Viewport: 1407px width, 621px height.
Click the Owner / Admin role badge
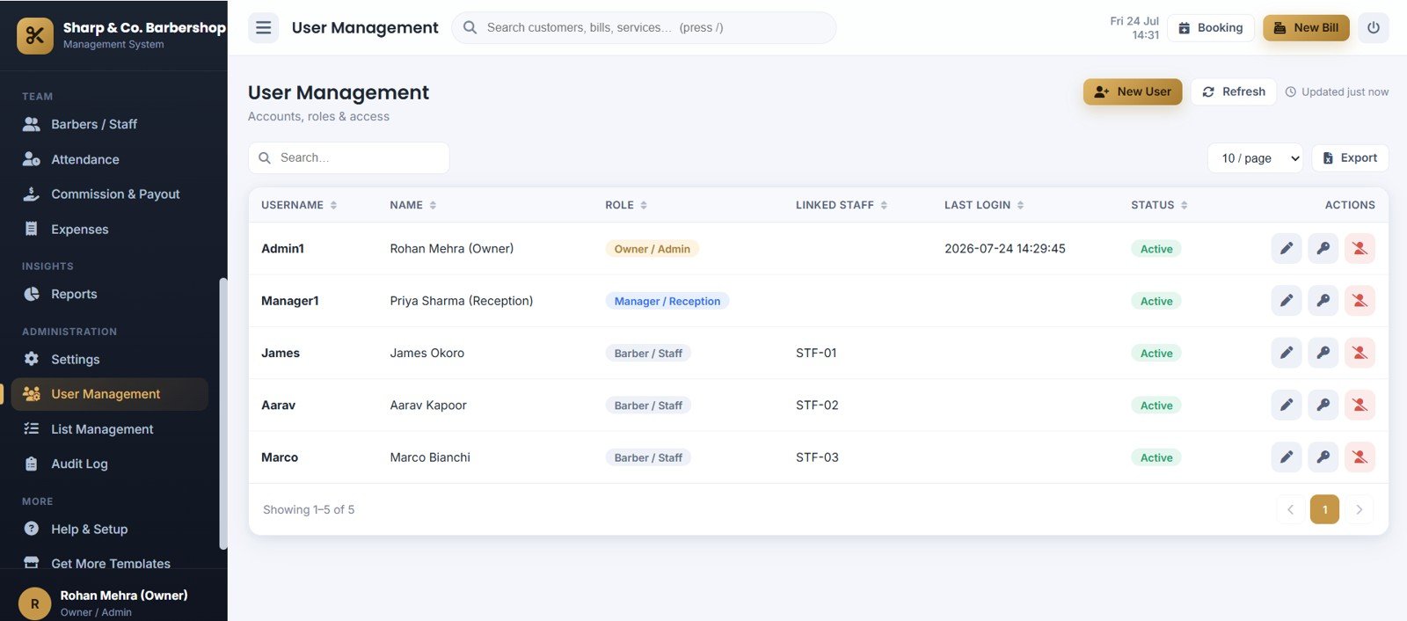coord(652,249)
